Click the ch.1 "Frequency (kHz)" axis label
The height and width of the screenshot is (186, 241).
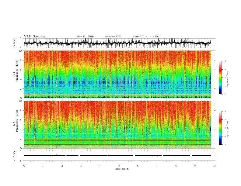coord(17,71)
